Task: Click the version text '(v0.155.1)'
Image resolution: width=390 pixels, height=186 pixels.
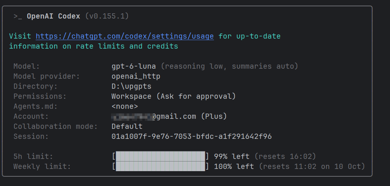Action: [107, 16]
